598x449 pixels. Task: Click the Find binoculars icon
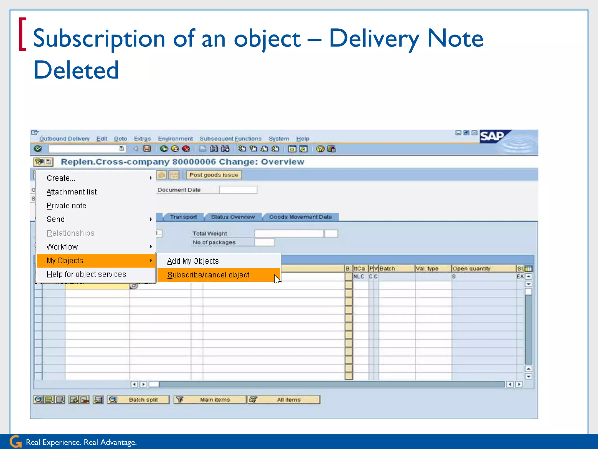(x=214, y=149)
